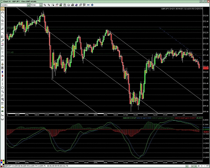Click the eraser toolbar icon
The height and width of the screenshot is (168, 210).
tap(69, 5)
